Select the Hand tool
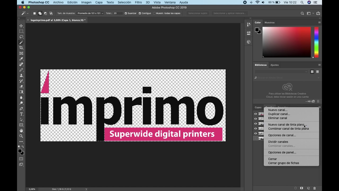 (21, 131)
